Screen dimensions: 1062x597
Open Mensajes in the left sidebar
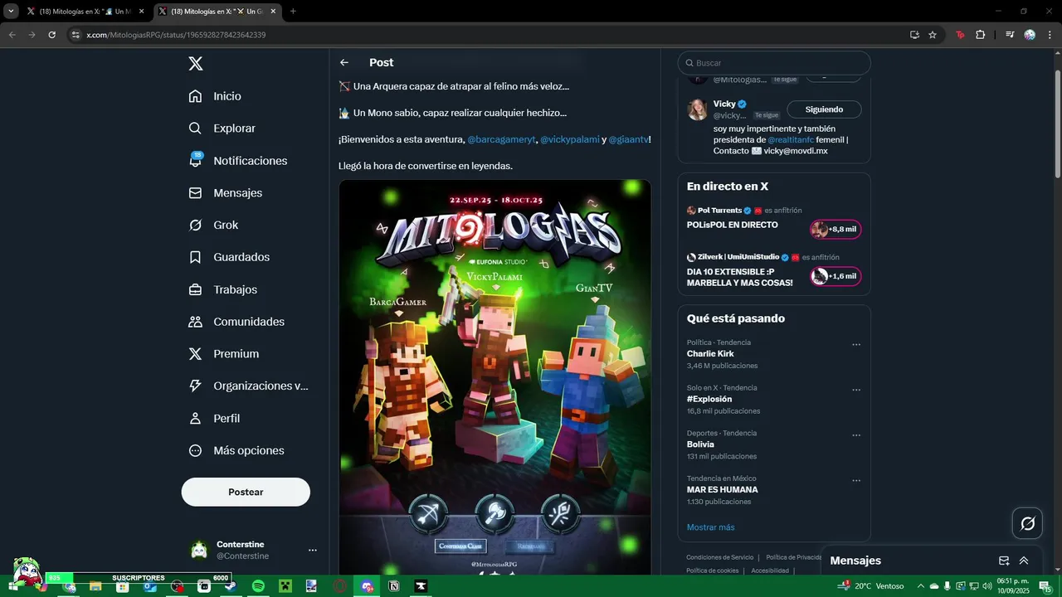pos(225,192)
